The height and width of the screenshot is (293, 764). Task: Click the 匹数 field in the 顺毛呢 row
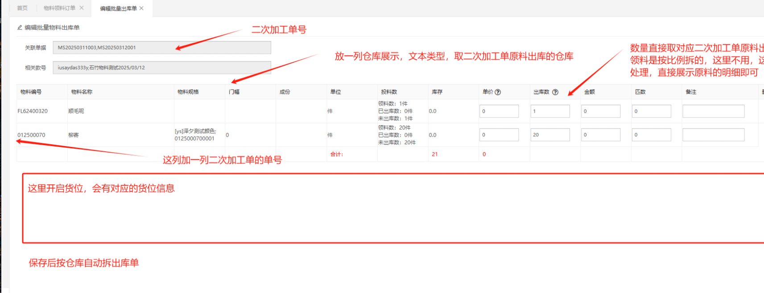[651, 111]
